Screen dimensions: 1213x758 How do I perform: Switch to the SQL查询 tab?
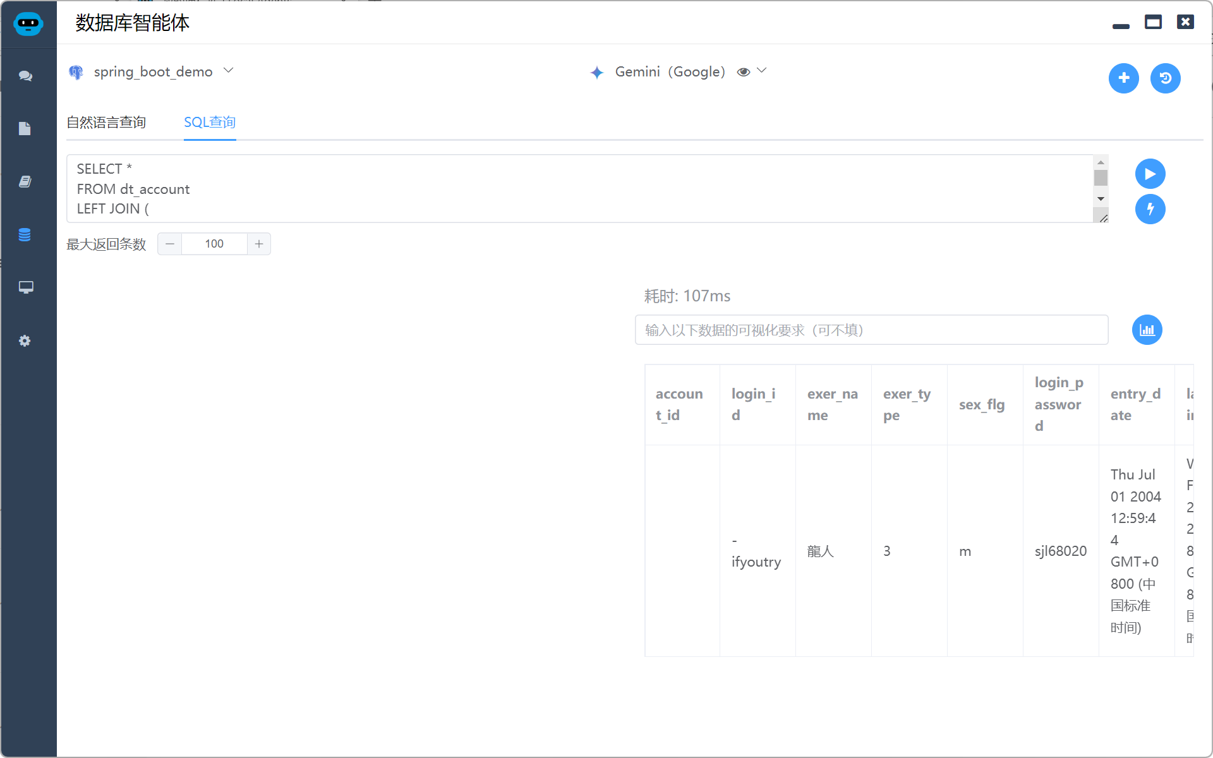[x=210, y=122]
